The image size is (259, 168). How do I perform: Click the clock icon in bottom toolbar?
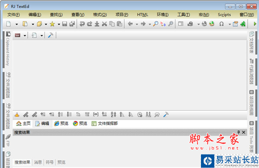click(x=140, y=114)
